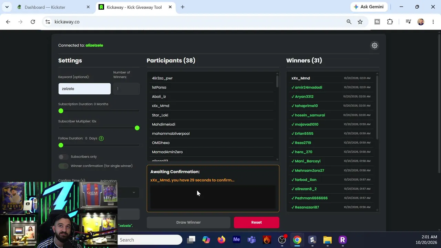Launch Firefox from the taskbar
Screen dimensions: 441x248
coord(221,240)
